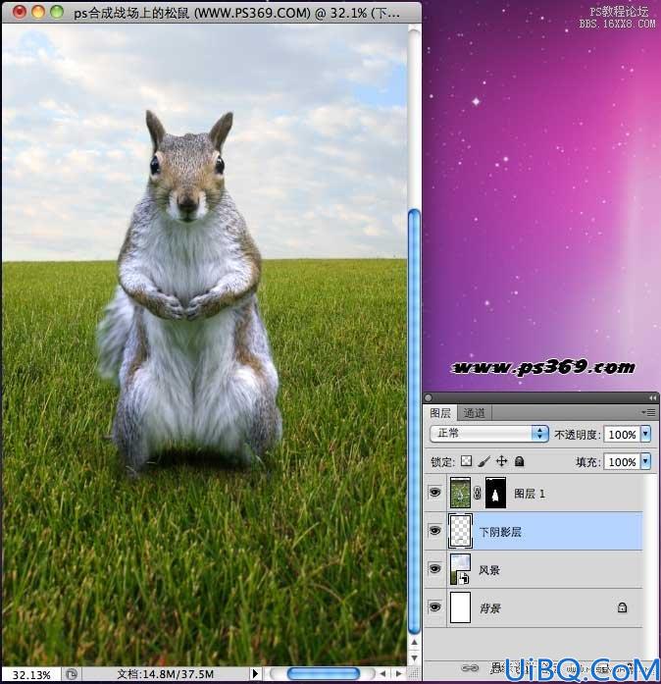Open status bar document info flyout arrow
The width and height of the screenshot is (661, 684).
point(255,673)
